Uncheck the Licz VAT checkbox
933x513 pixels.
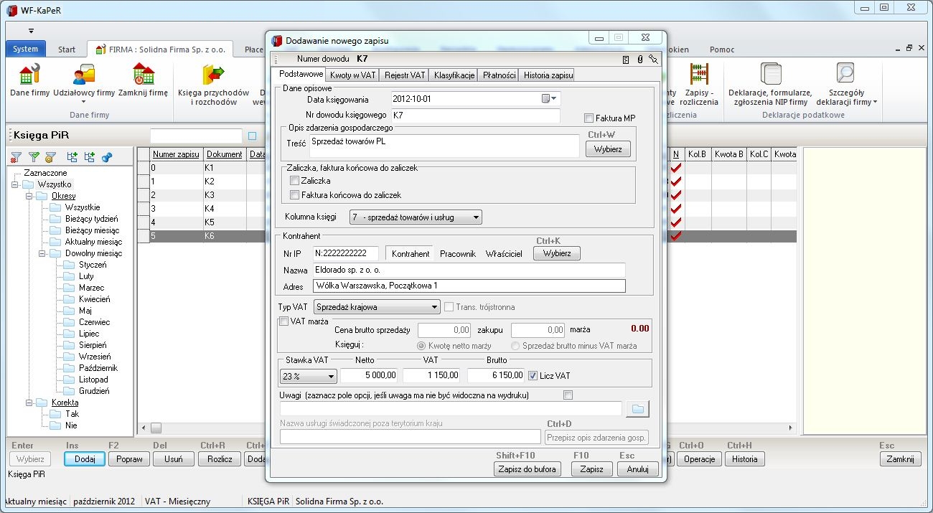pyautogui.click(x=533, y=375)
